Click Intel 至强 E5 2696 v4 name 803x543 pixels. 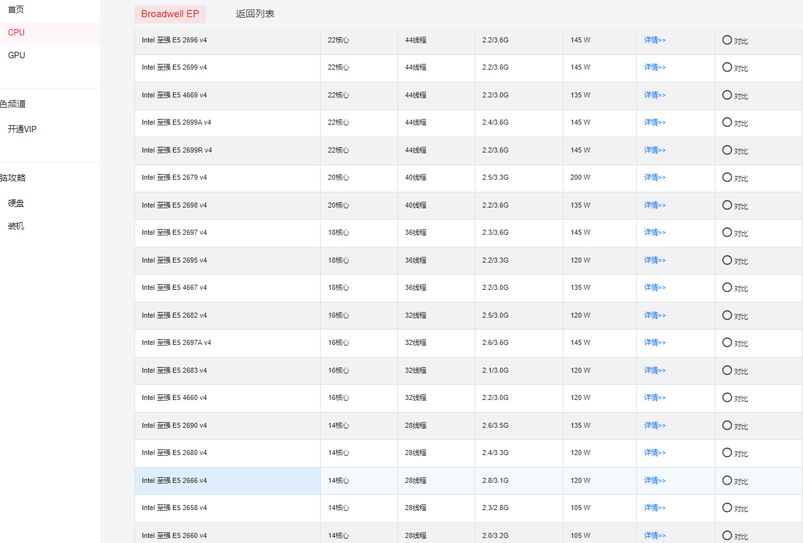(x=174, y=40)
